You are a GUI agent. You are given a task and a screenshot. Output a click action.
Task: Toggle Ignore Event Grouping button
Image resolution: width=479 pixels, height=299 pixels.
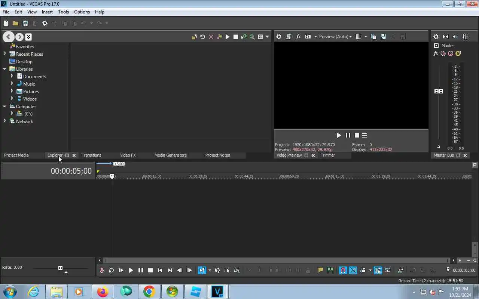pyautogui.click(x=388, y=270)
